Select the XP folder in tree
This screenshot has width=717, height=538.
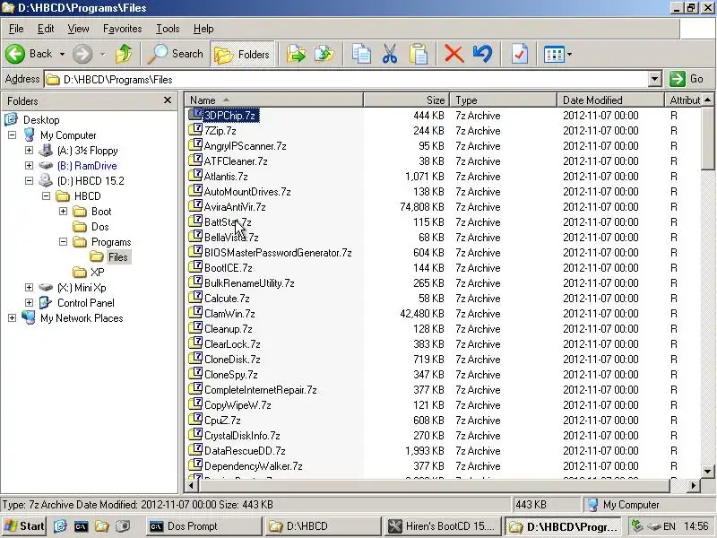tap(97, 273)
